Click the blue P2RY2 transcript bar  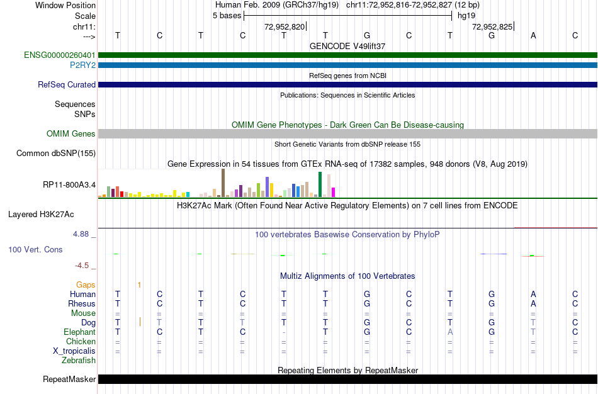click(x=348, y=65)
